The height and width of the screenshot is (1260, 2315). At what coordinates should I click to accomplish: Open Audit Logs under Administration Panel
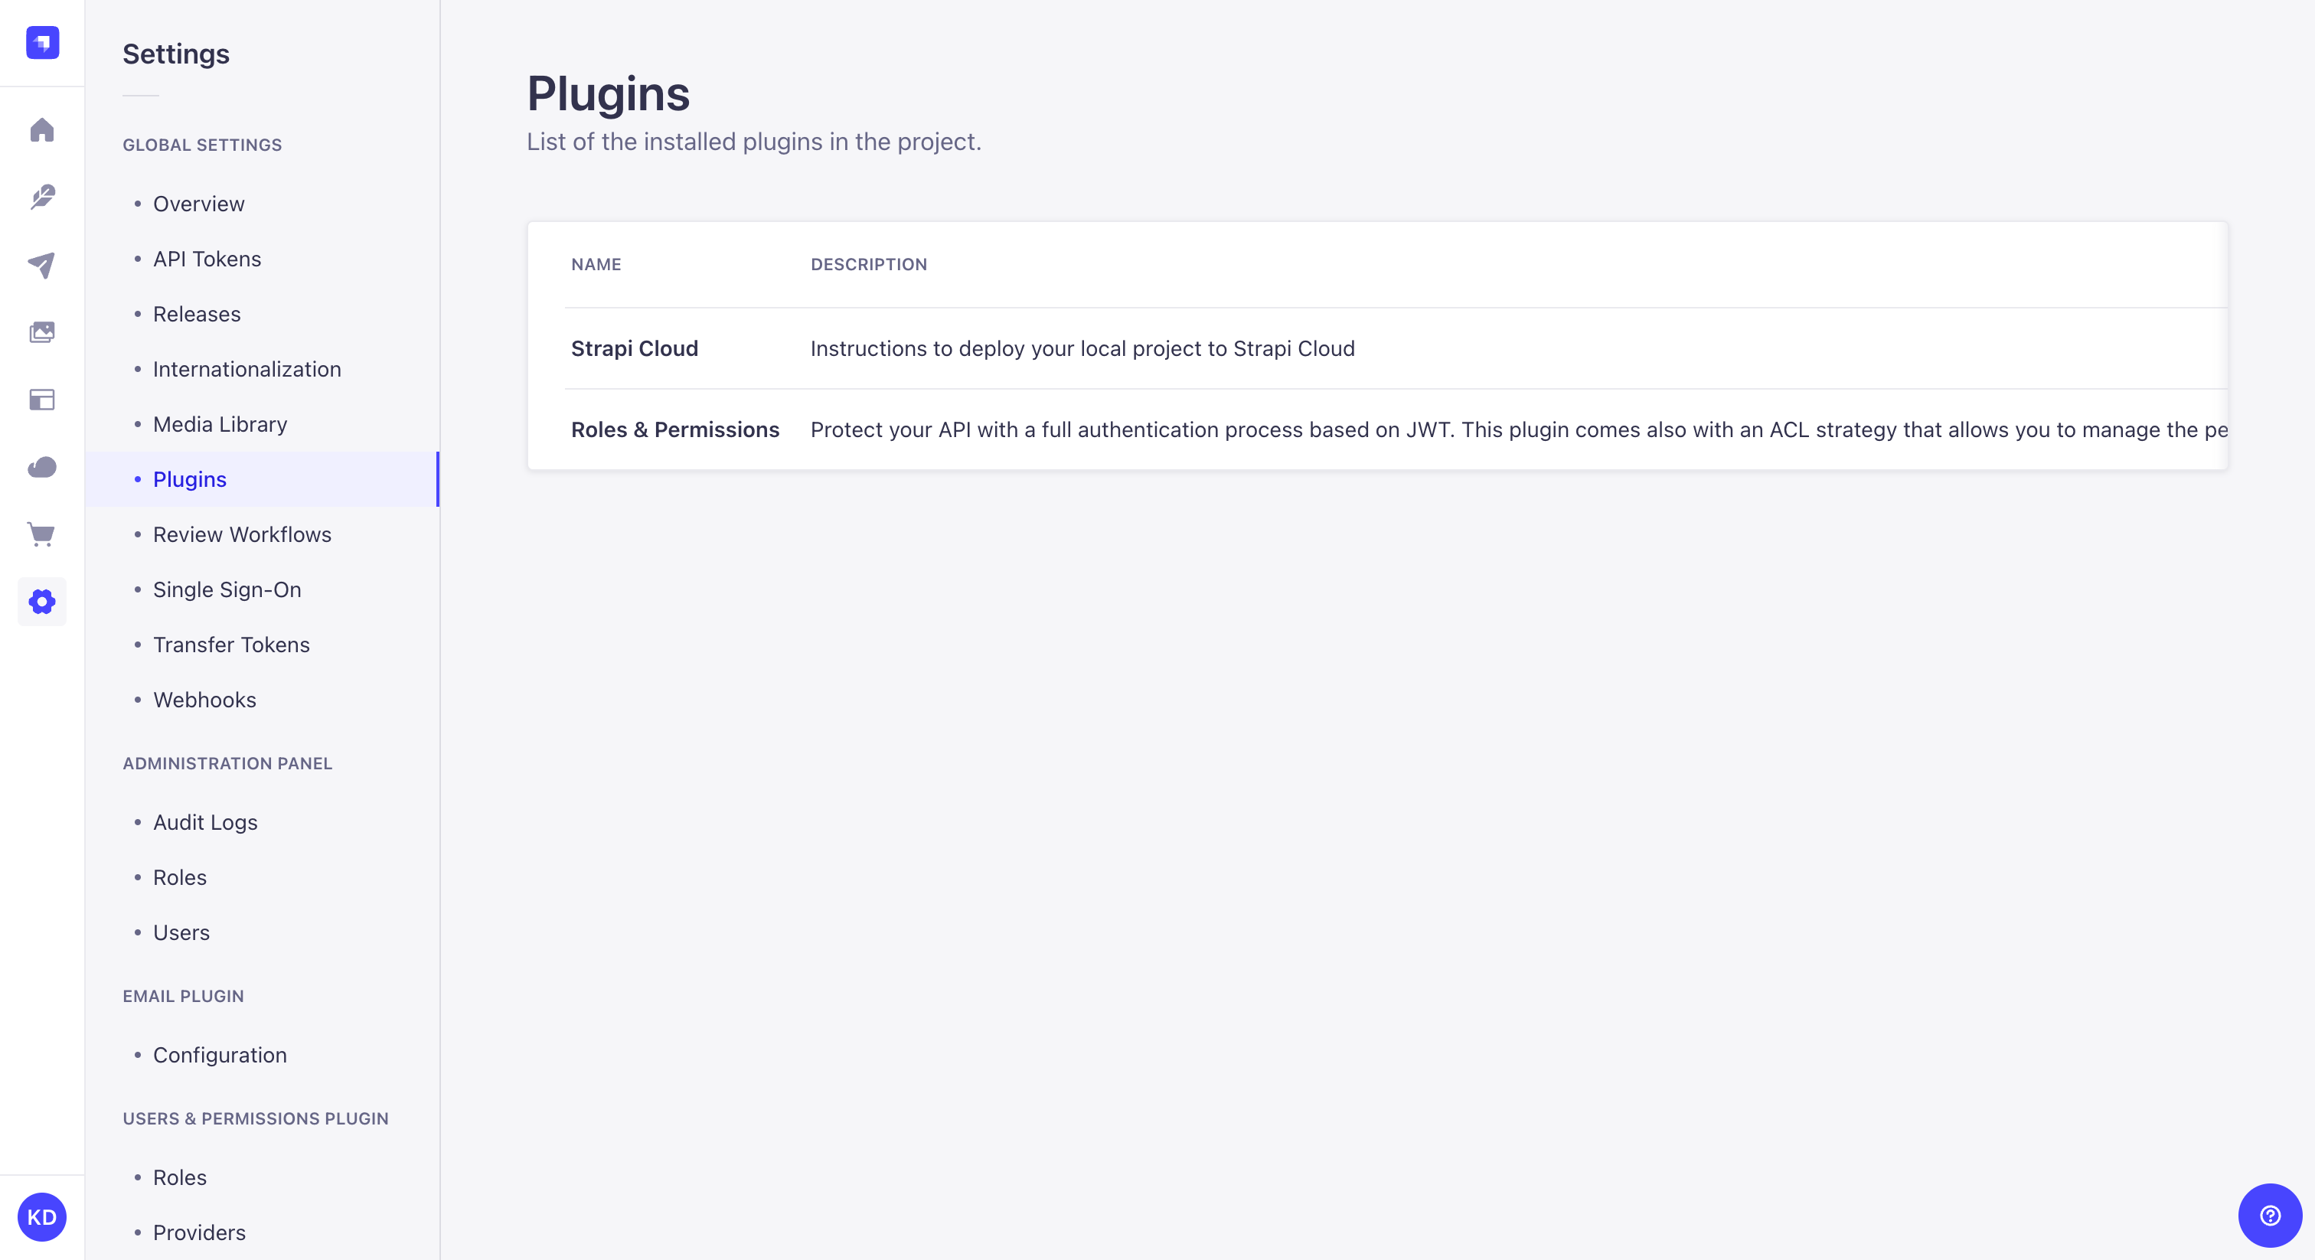[204, 821]
